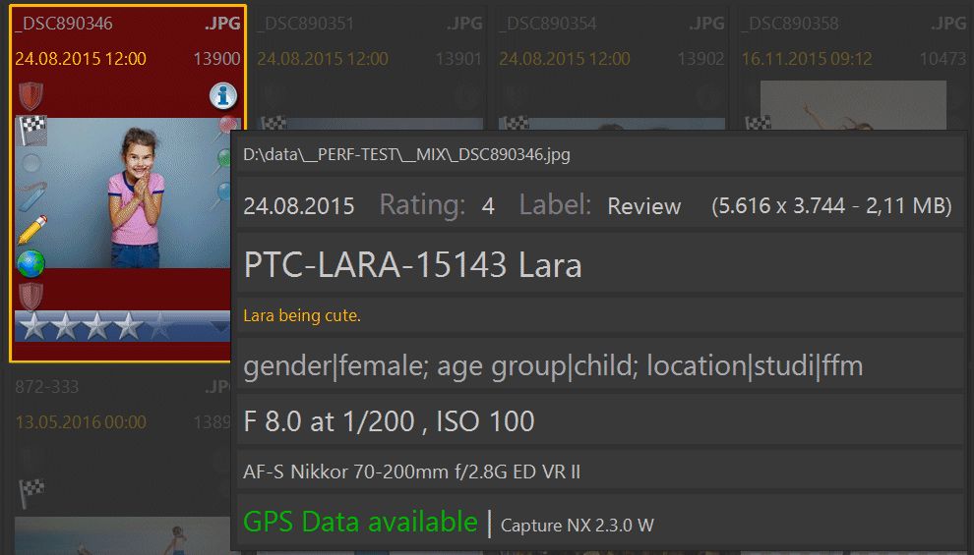Click the 13900 number on first thumbnail
974x555 pixels.
coord(216,59)
